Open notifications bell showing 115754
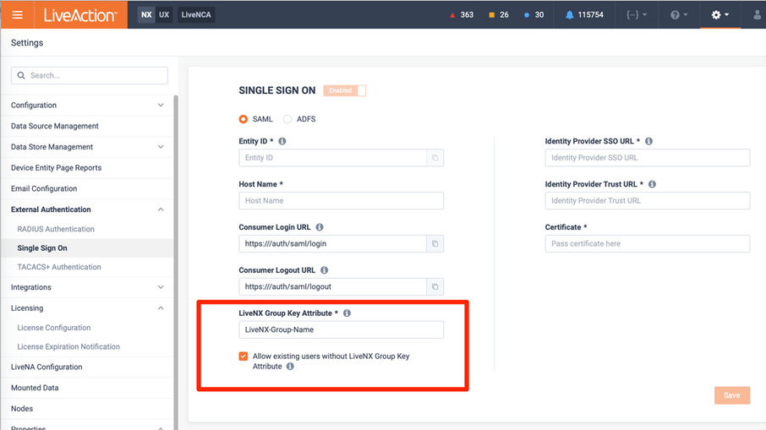The height and width of the screenshot is (430, 766). pos(584,15)
